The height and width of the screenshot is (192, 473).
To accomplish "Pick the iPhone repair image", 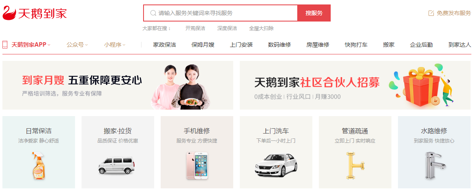I will coord(197,166).
